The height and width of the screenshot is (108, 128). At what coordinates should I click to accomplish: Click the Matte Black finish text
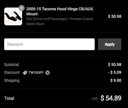(35, 24)
